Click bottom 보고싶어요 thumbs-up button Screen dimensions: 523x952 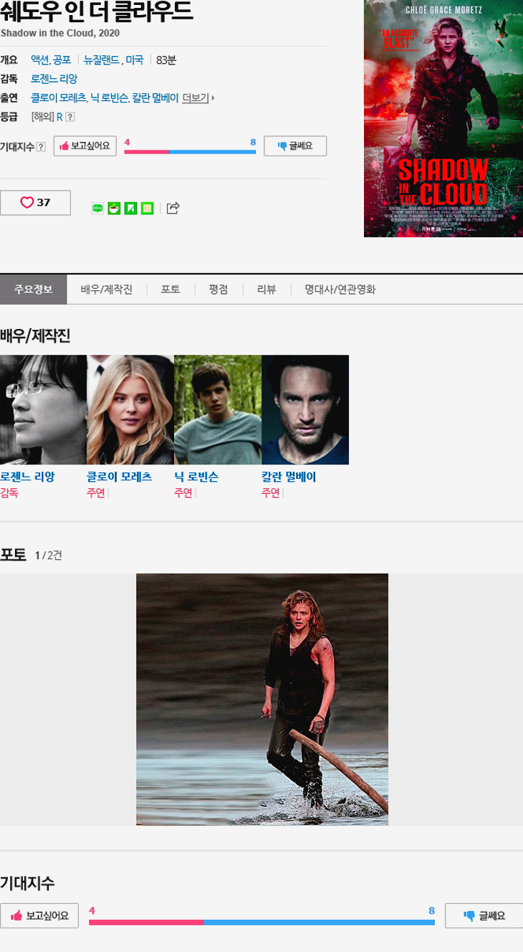coord(39,915)
